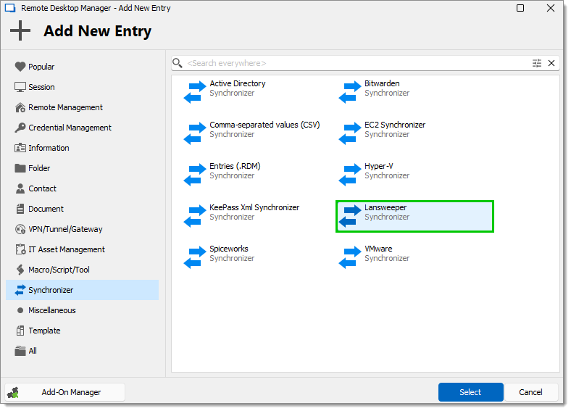The image size is (571, 411).
Task: Click the Cancel button
Action: 530,392
